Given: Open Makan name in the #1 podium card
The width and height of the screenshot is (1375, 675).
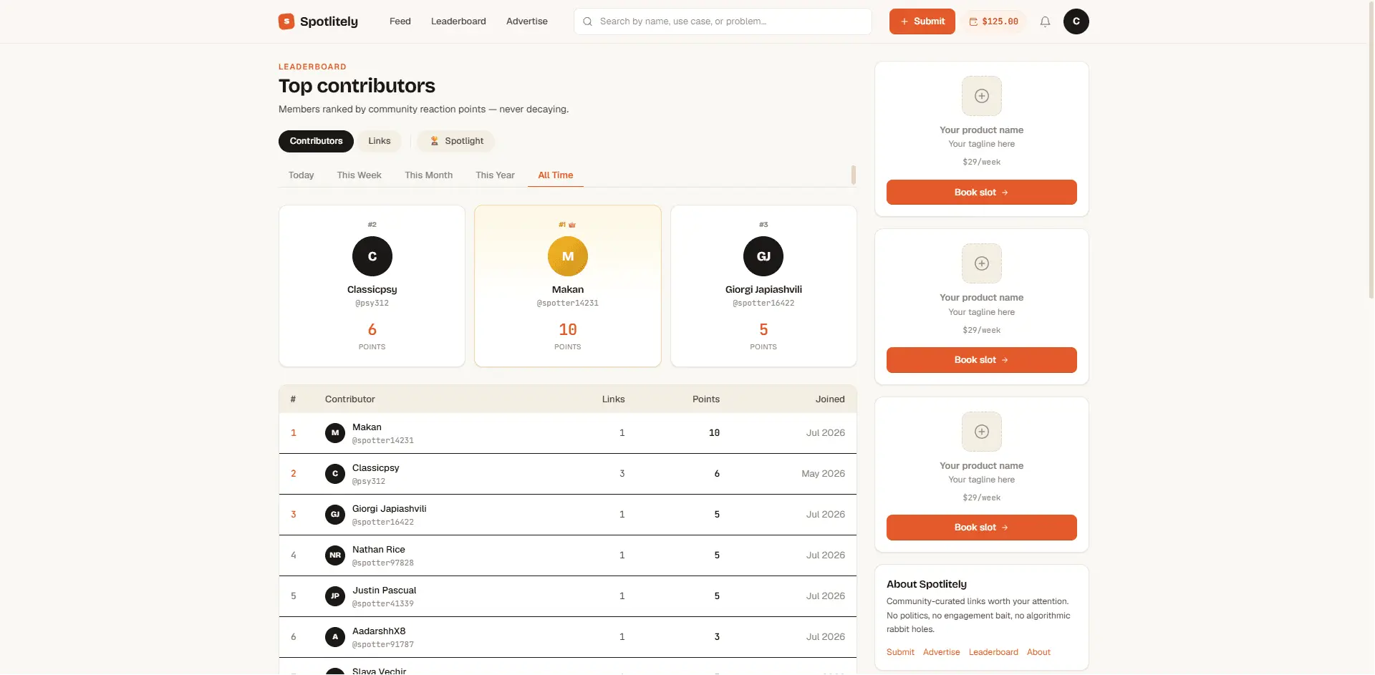Looking at the screenshot, I should tap(568, 290).
